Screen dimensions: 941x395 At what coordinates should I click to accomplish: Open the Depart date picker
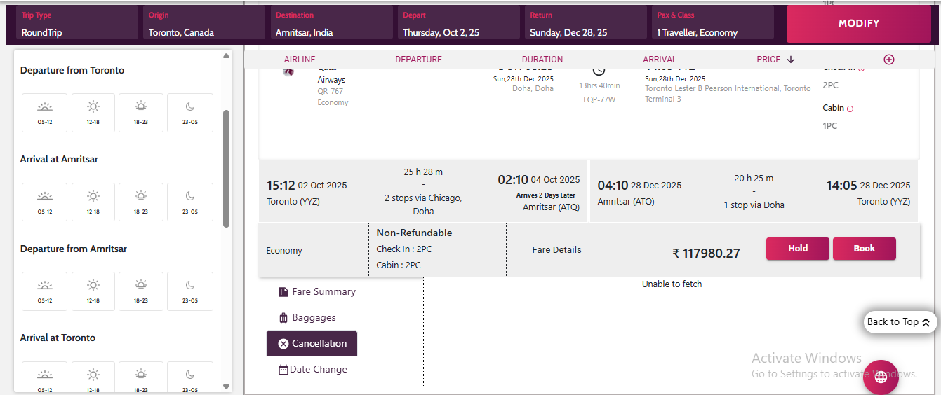pyautogui.click(x=458, y=24)
